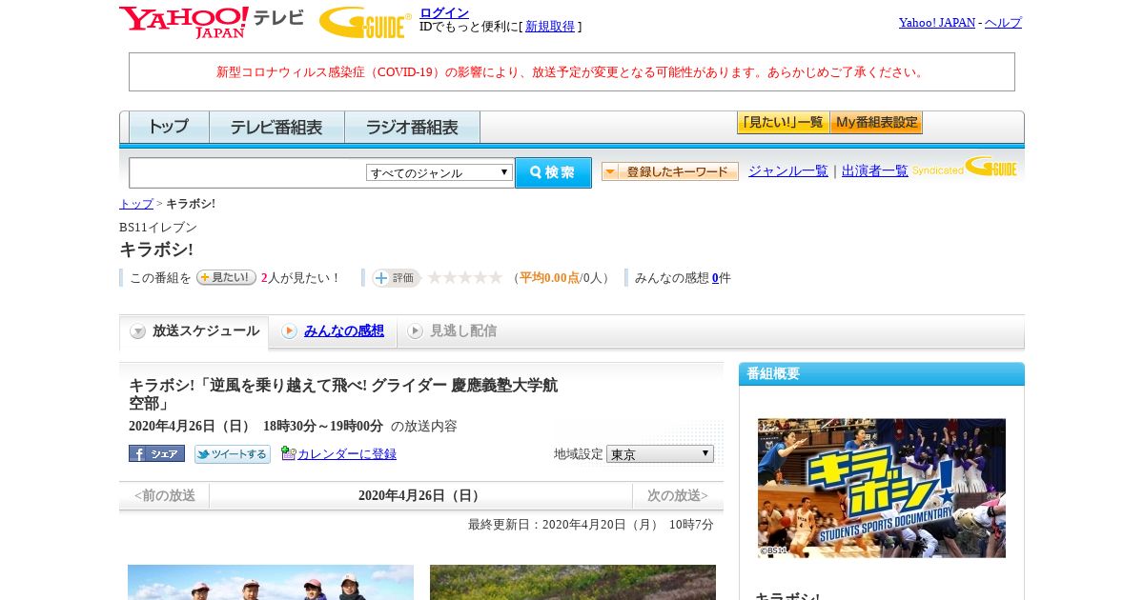This screenshot has height=600, width=1144.
Task: Click the Yahoo! JAPAN テレビ logo
Action: click(x=212, y=22)
